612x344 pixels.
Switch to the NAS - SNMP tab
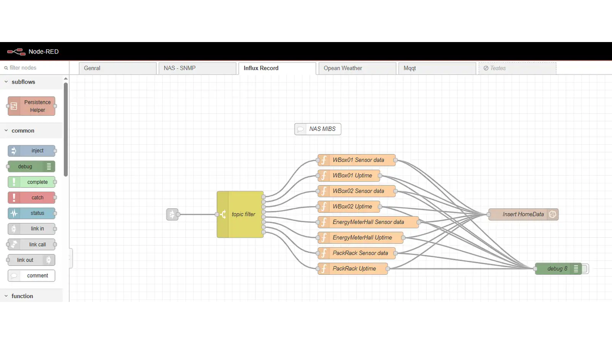(197, 68)
